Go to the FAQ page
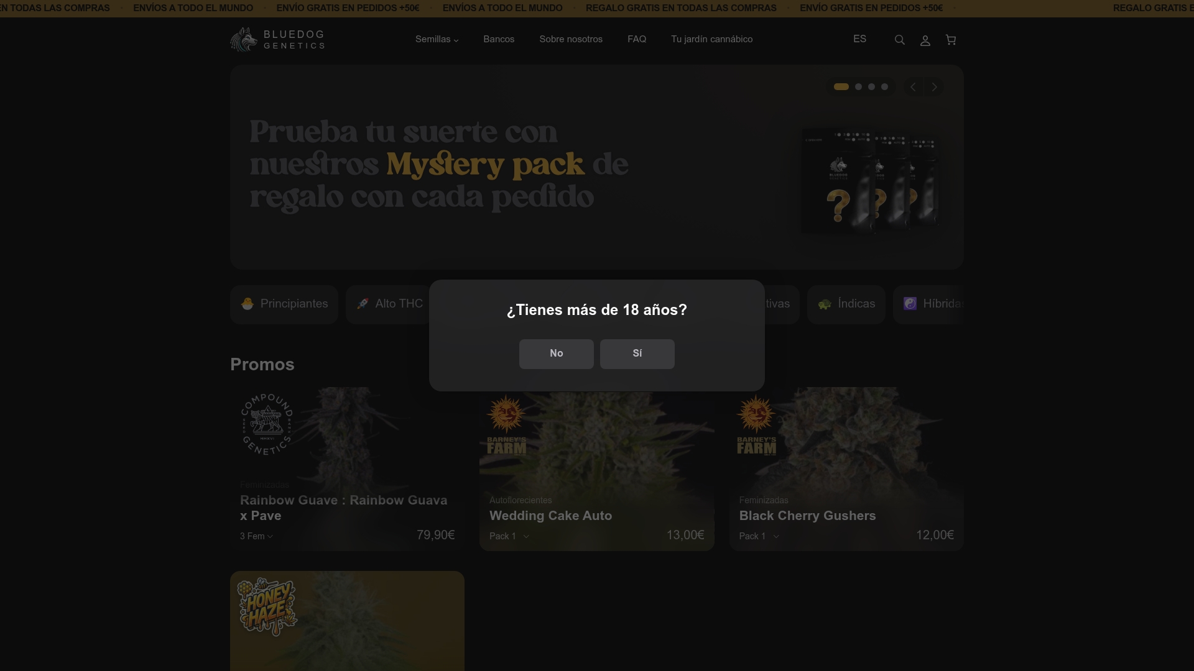The image size is (1194, 671). point(637,40)
